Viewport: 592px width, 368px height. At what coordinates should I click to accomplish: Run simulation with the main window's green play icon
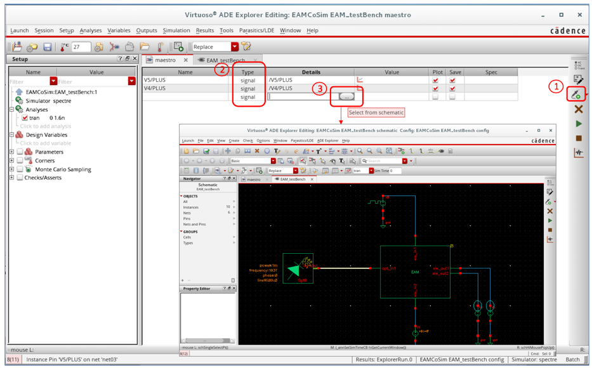[x=579, y=124]
